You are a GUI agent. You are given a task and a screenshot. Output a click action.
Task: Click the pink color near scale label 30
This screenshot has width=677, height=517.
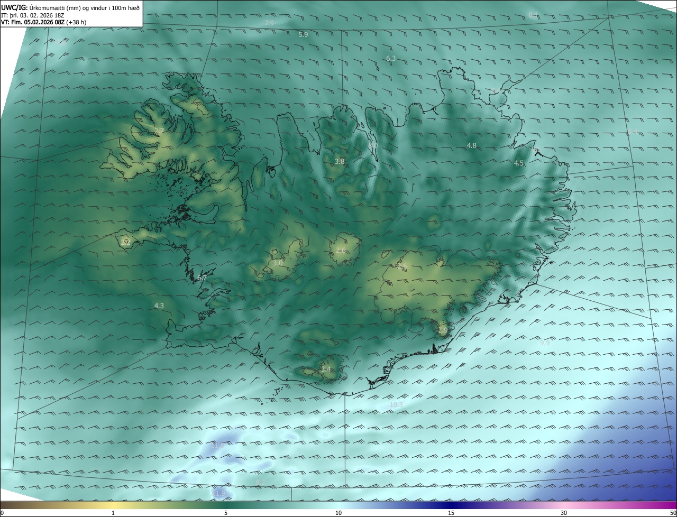coord(564,505)
